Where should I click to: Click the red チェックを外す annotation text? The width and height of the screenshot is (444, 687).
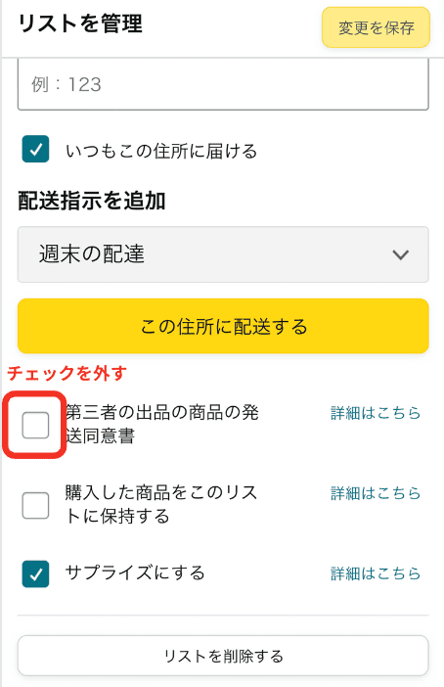pyautogui.click(x=67, y=373)
